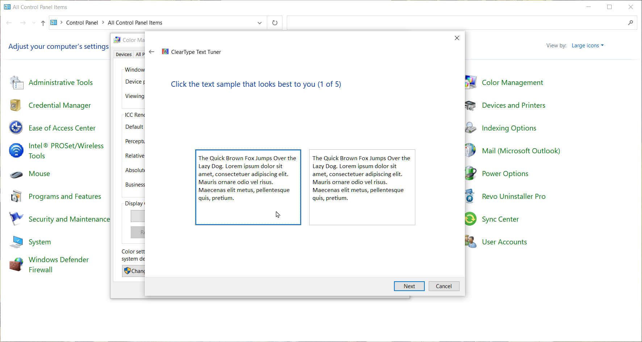The width and height of the screenshot is (642, 342).
Task: Open Security and Maintenance link
Action: coord(69,219)
